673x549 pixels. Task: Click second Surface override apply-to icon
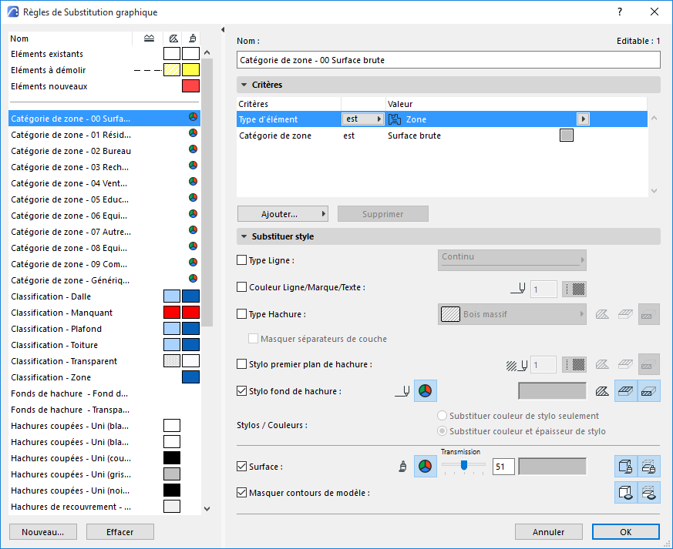(648, 467)
